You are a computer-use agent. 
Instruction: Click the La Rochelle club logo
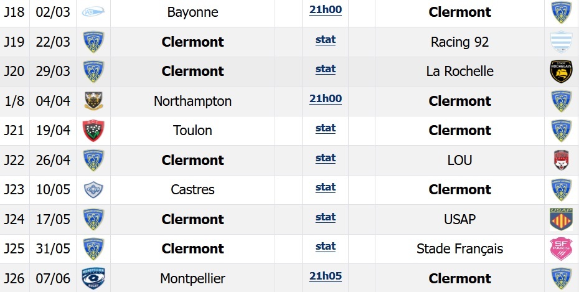561,71
